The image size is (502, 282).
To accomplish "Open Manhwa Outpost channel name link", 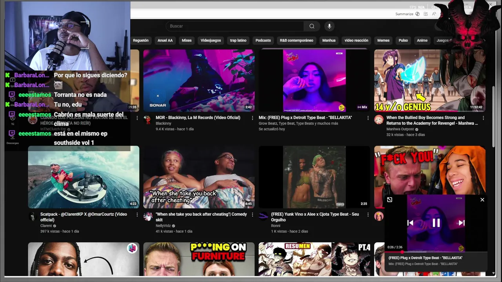I will (x=400, y=129).
